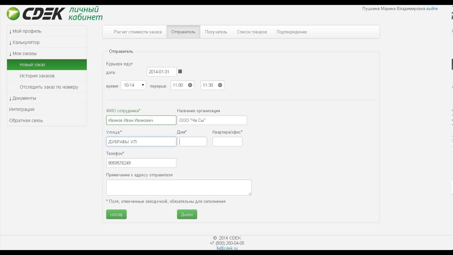Focus the ФИО сотрудника field

click(141, 120)
